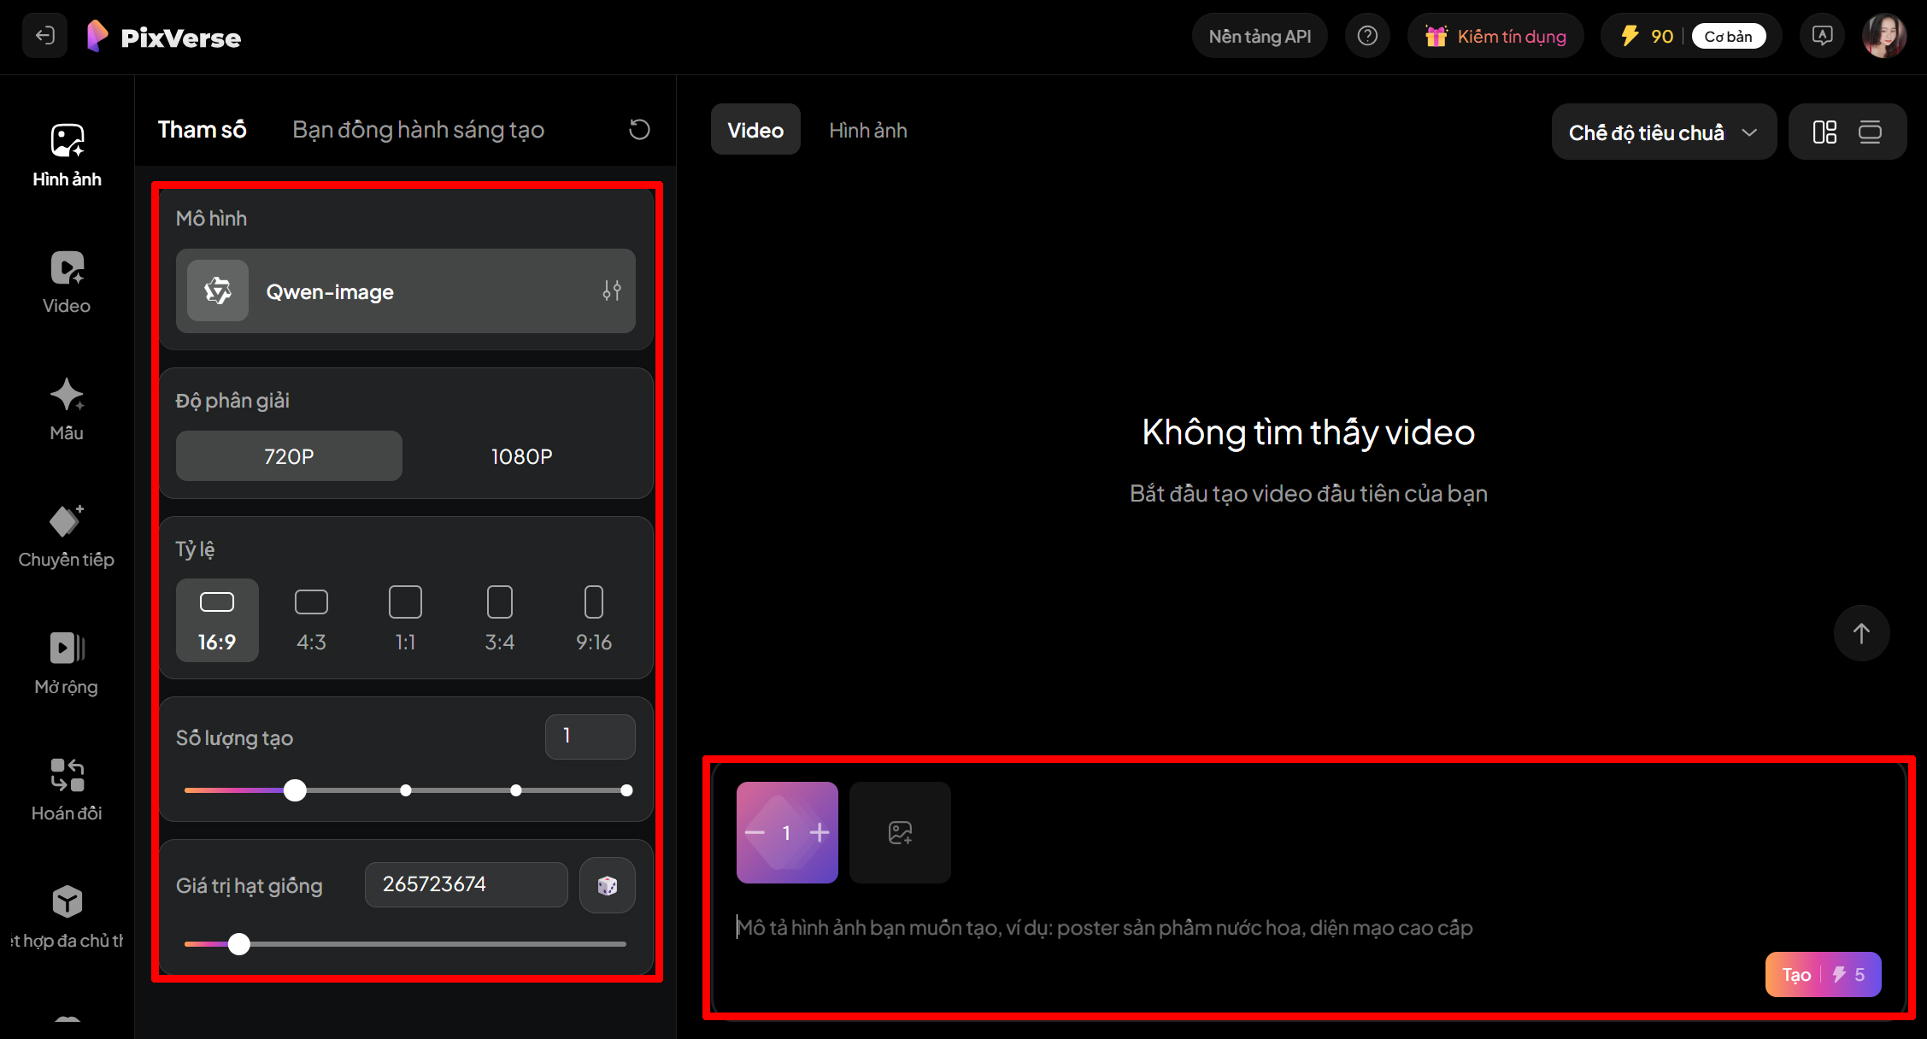Open the help question mark icon
The image size is (1927, 1039).
pyautogui.click(x=1367, y=35)
